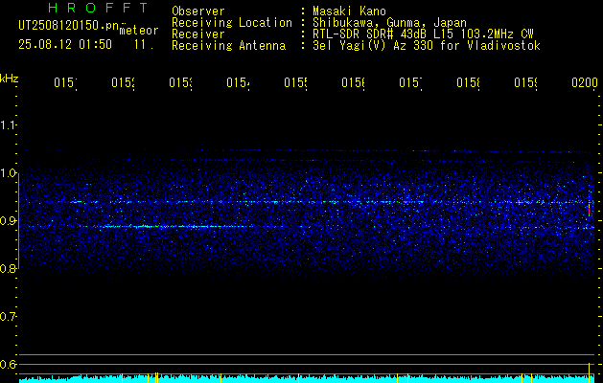Select the file name UT2508120150.pn

click(x=69, y=25)
